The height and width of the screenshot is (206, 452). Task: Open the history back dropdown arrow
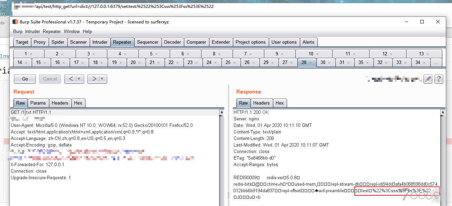click(80, 79)
